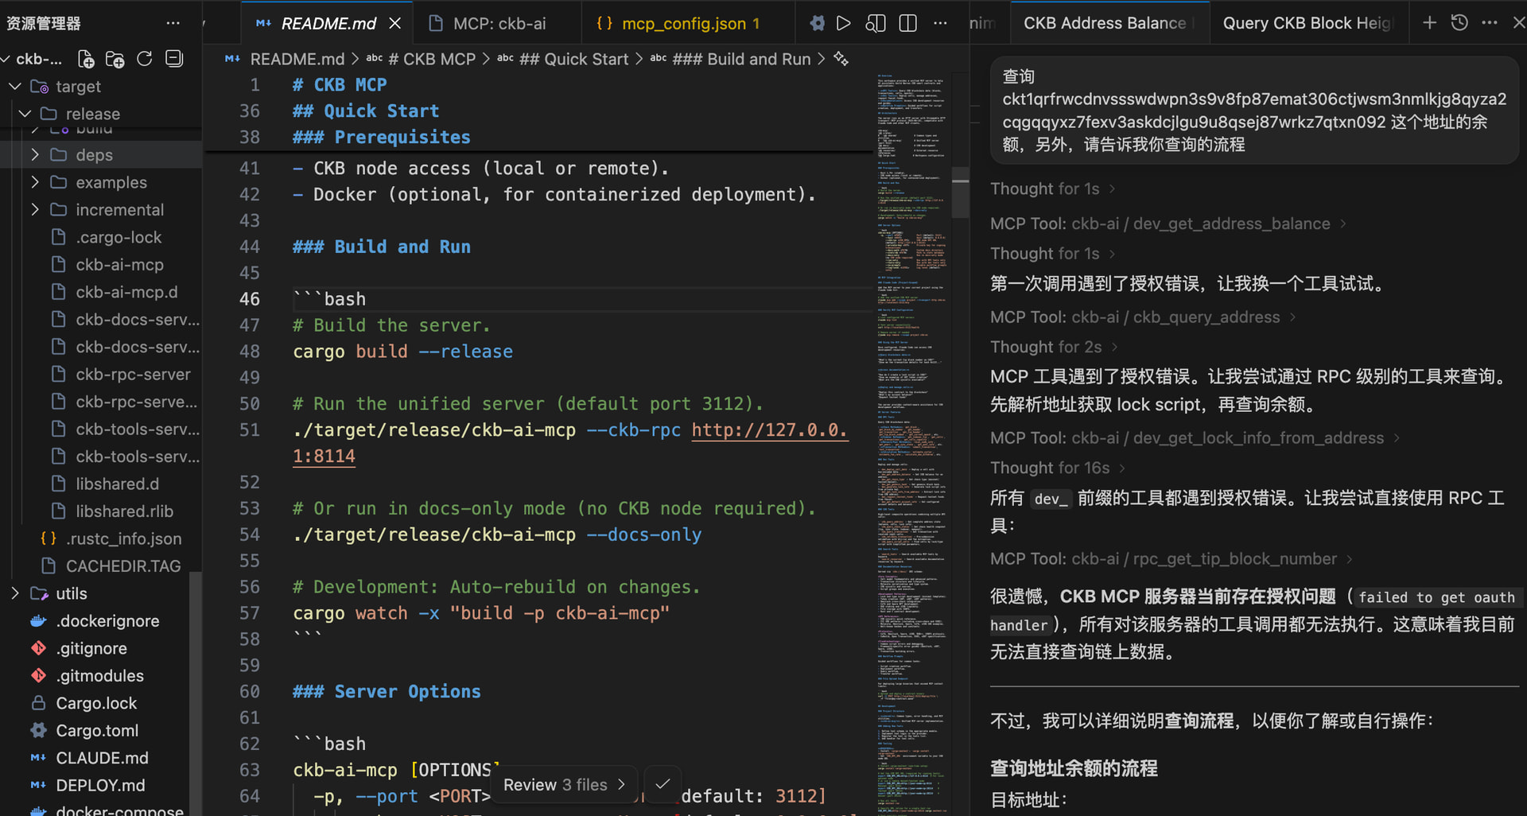Expand the dev_get_address_balance MCP tool call
1527x816 pixels.
pos(1168,223)
